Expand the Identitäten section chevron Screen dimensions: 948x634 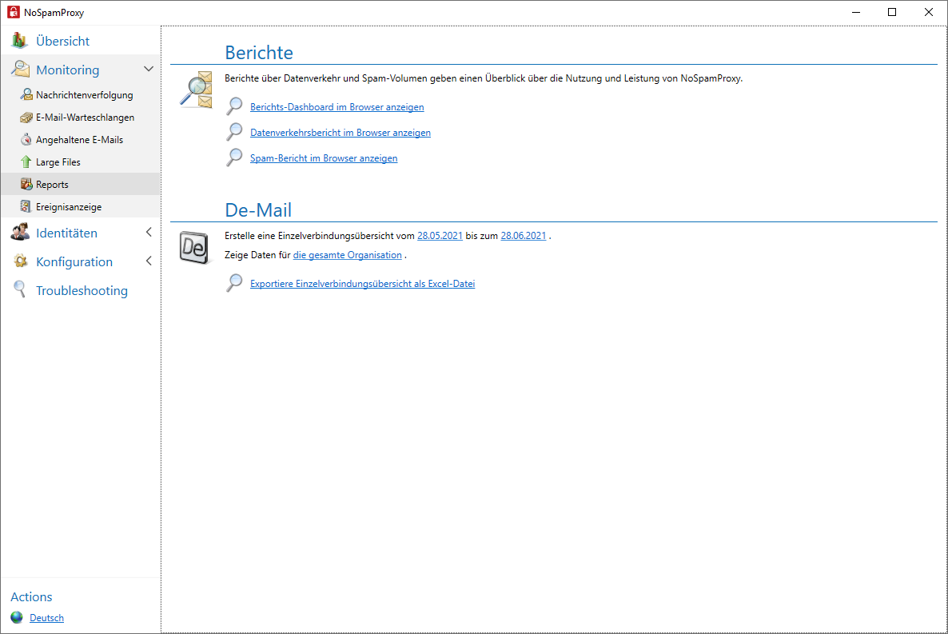tap(149, 233)
